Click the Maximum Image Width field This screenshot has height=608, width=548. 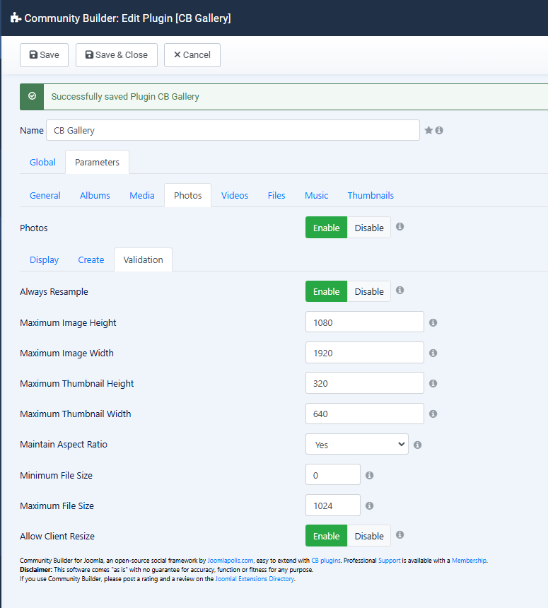coord(365,353)
